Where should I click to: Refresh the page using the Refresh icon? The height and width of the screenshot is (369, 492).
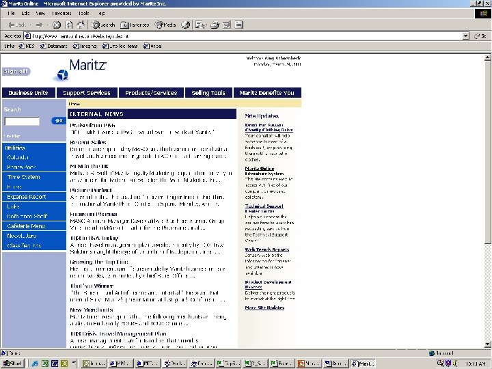69,25
